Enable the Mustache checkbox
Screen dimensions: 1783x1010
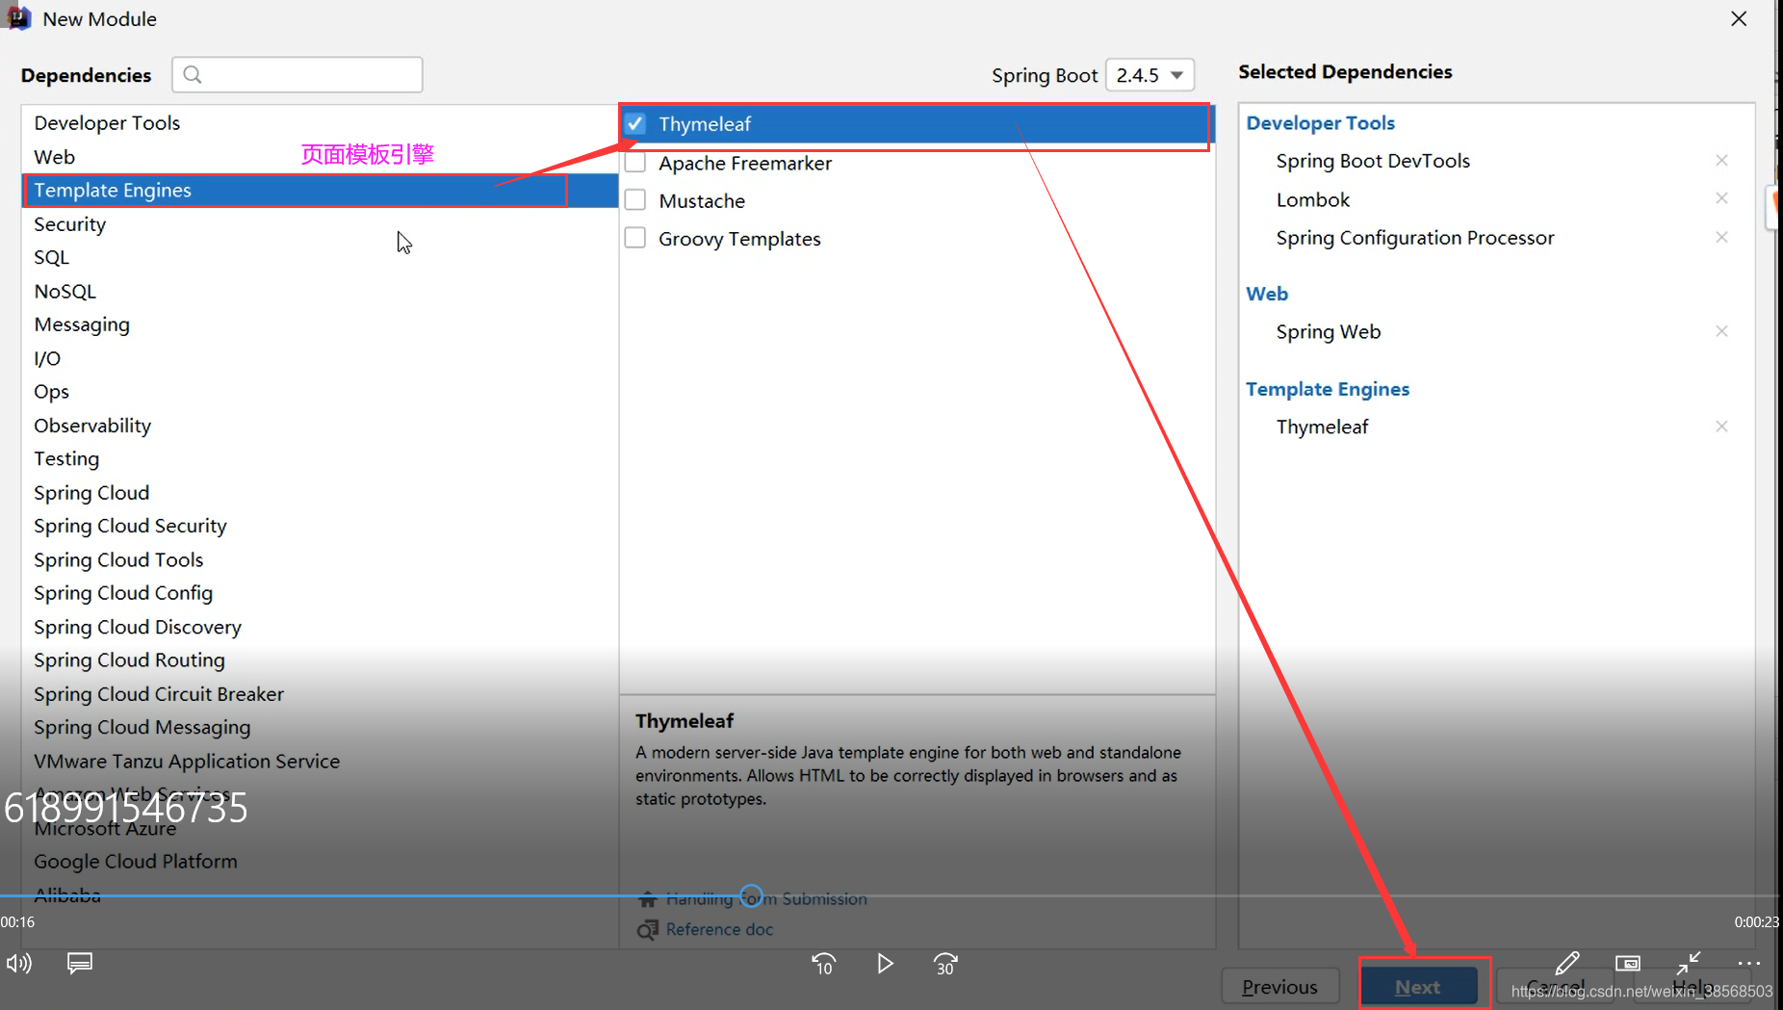634,200
